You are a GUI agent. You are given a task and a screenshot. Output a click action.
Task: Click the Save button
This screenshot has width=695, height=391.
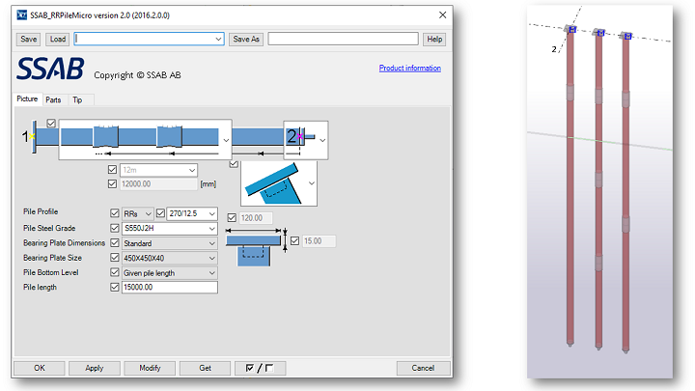click(x=28, y=39)
